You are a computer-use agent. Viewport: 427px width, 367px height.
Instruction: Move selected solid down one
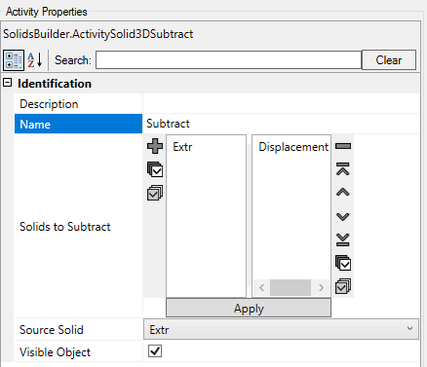click(x=343, y=216)
